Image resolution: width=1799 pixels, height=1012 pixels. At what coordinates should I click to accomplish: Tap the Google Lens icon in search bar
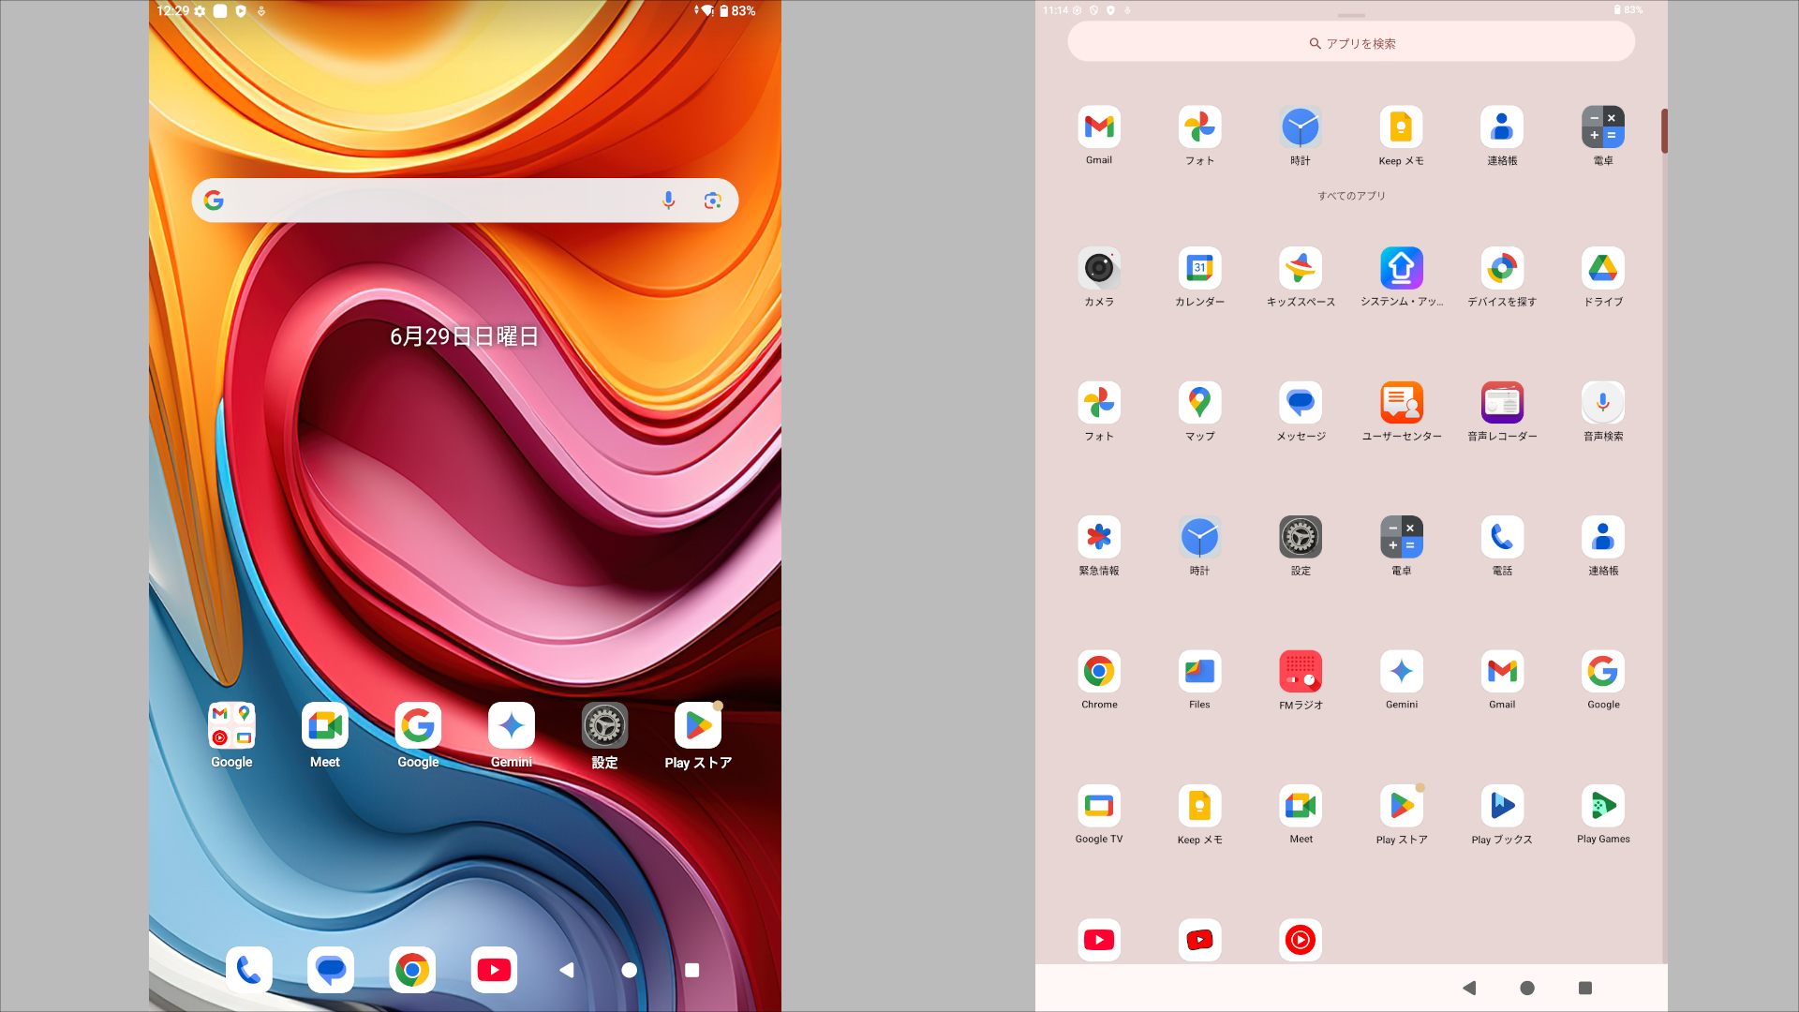712,201
